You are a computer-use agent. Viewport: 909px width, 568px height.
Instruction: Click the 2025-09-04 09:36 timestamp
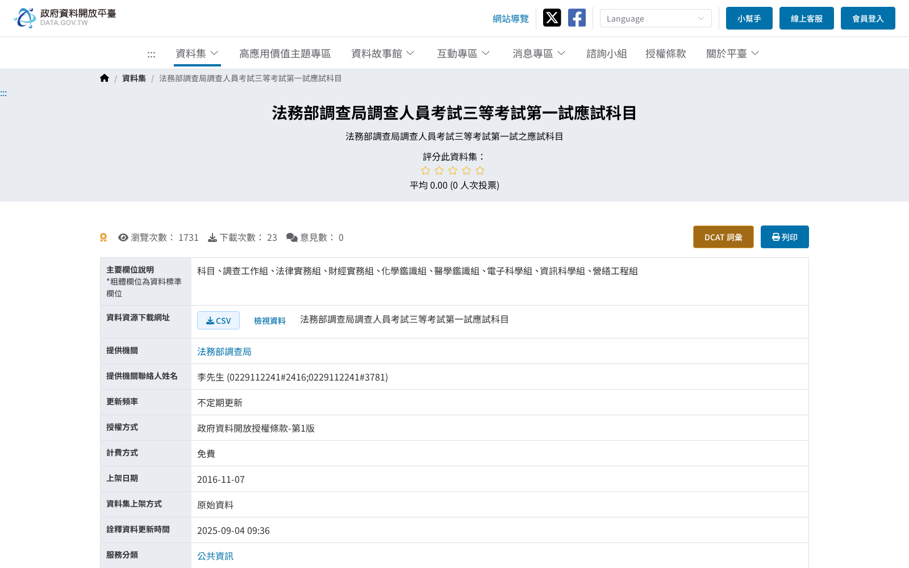click(x=233, y=531)
